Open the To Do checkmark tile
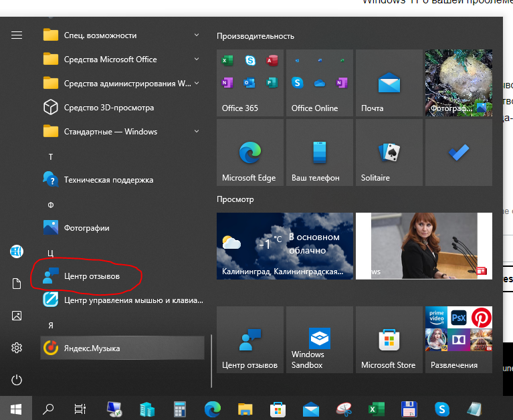Image resolution: width=513 pixels, height=420 pixels. [459, 152]
